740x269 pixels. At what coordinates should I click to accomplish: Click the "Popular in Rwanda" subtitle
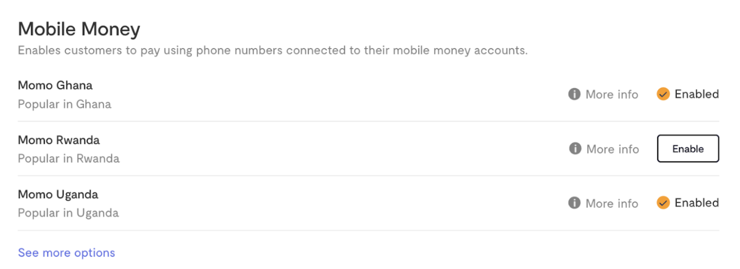(x=69, y=158)
